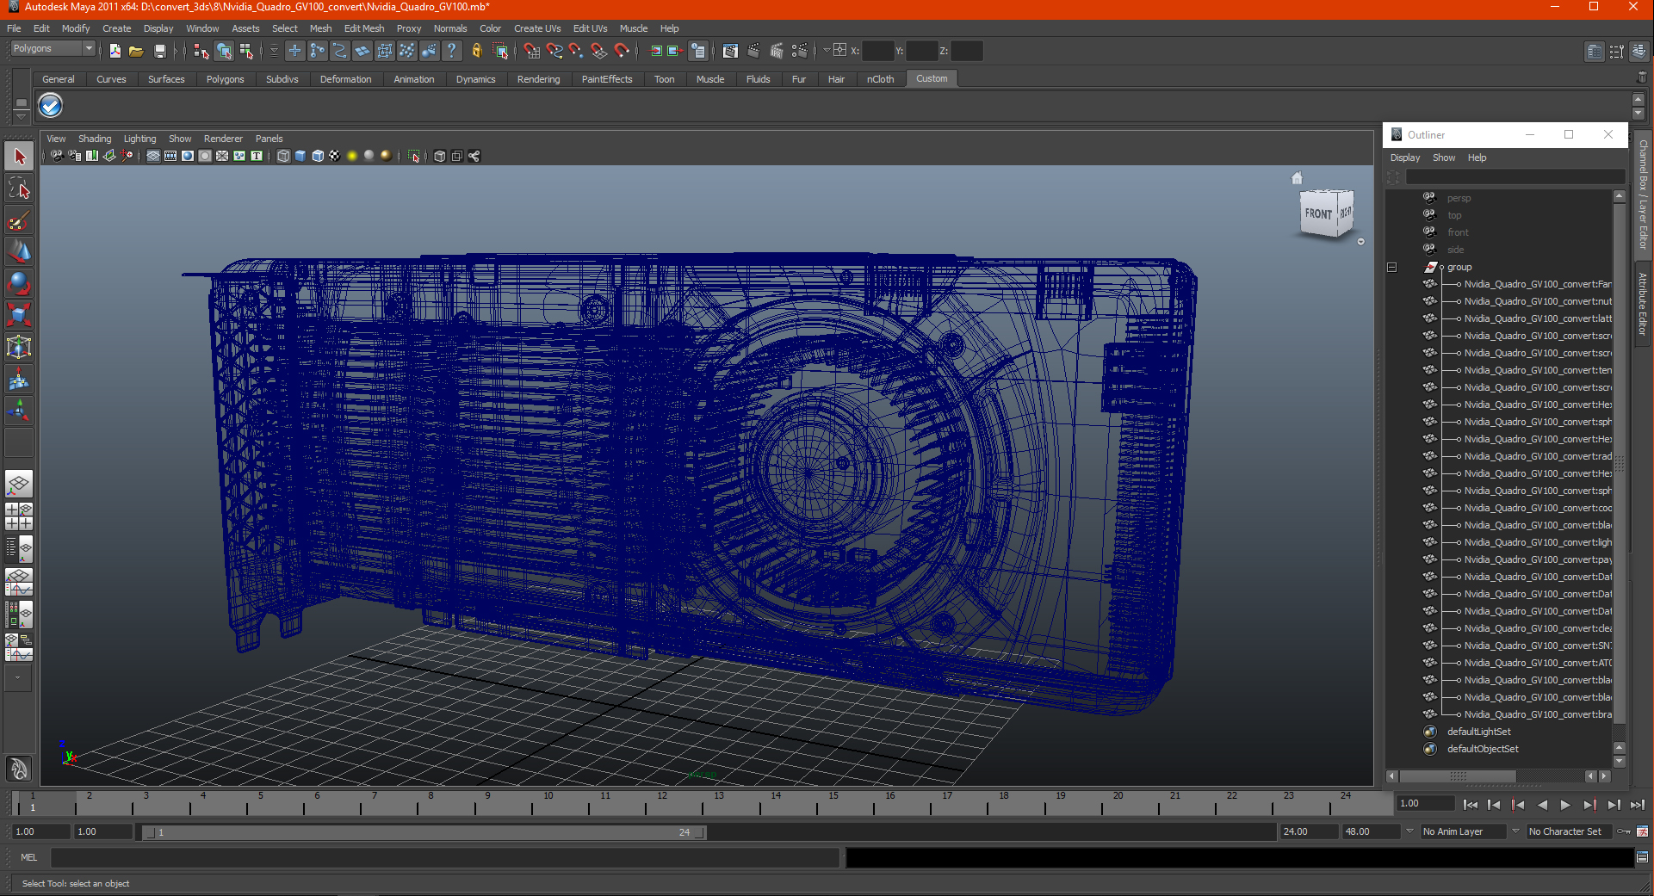
Task: Activate the Paint Selection tool
Action: tap(19, 220)
